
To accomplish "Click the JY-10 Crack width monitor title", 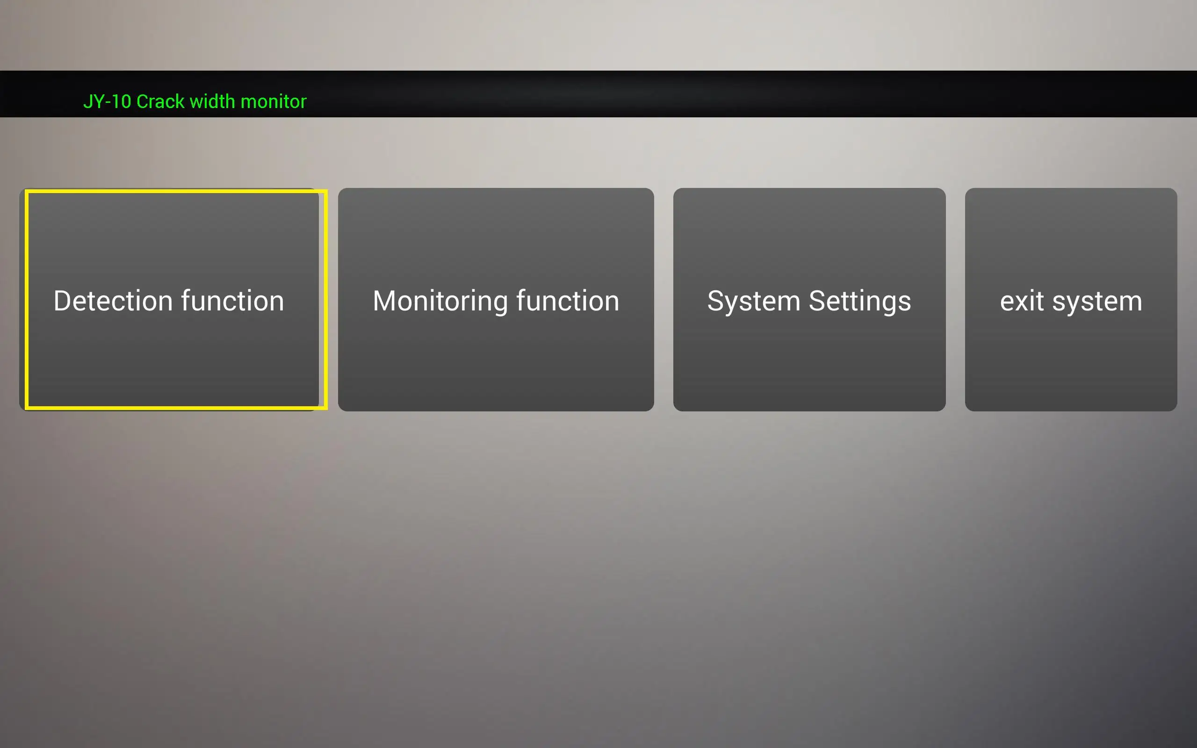I will coord(195,101).
